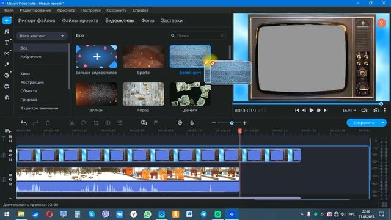Open the Просмотр menu
The height and width of the screenshot is (220, 391).
click(66, 10)
